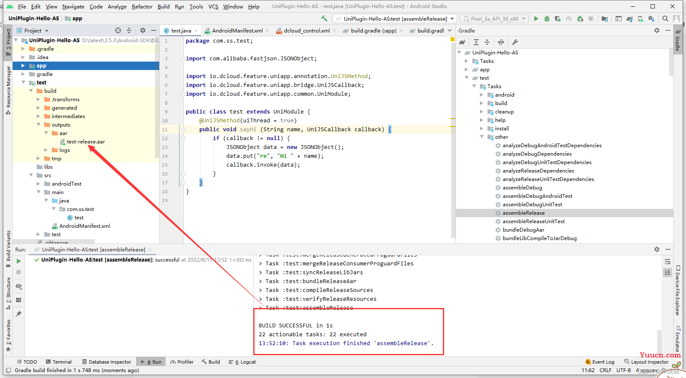
Task: Open the Favorites side panel
Action: pos(8,336)
